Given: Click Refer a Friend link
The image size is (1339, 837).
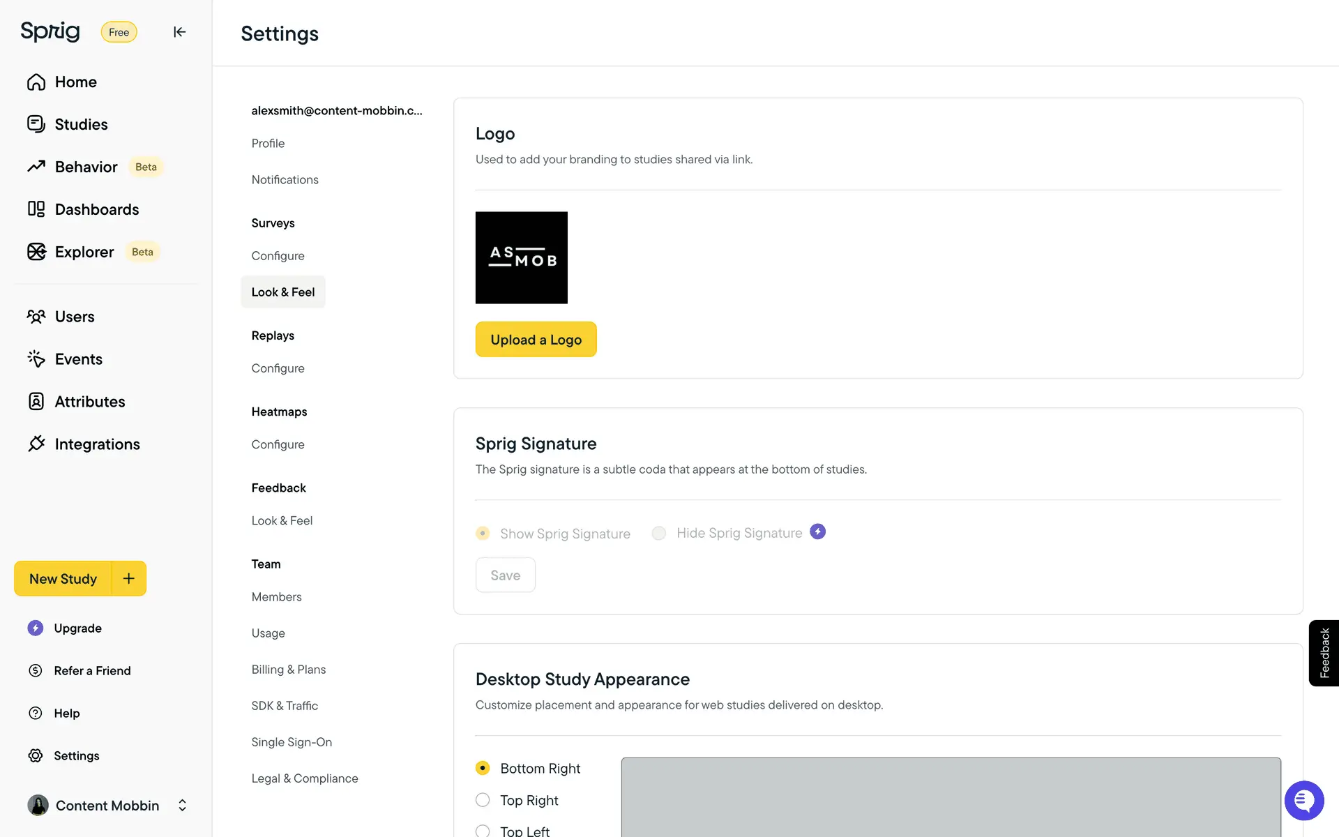Looking at the screenshot, I should 92,671.
